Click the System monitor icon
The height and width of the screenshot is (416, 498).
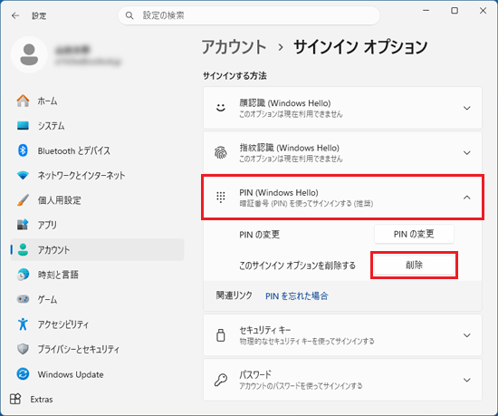[x=23, y=126]
